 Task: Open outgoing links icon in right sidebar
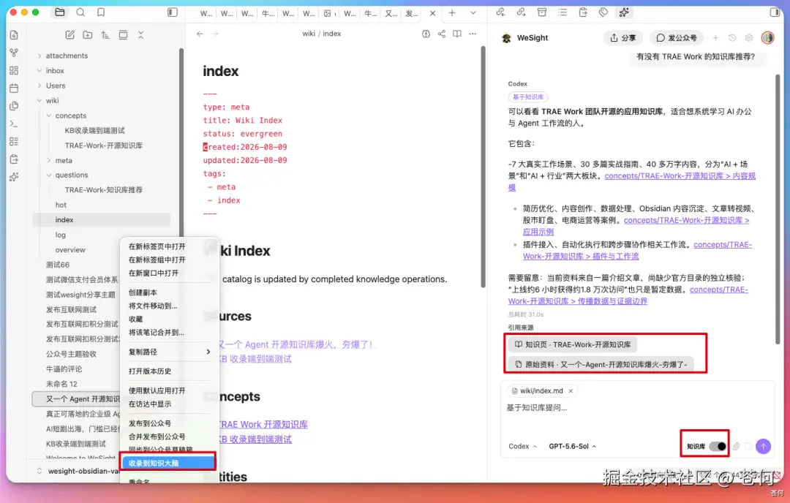[x=521, y=12]
